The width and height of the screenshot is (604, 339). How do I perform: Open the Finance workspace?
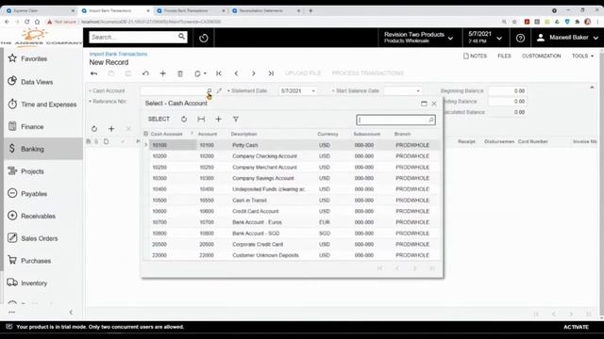[x=32, y=126]
